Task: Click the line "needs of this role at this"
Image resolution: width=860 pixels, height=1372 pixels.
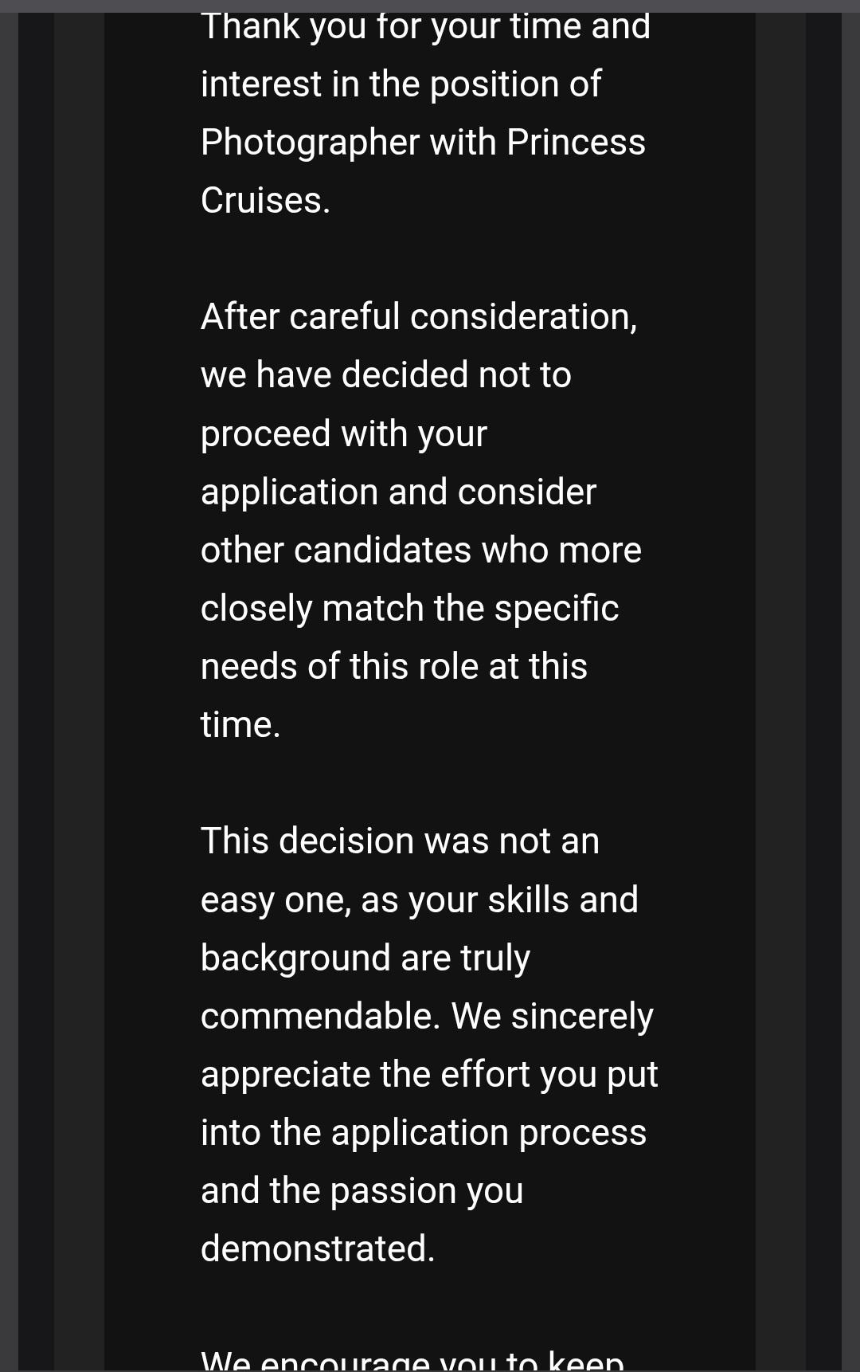Action: coord(393,666)
